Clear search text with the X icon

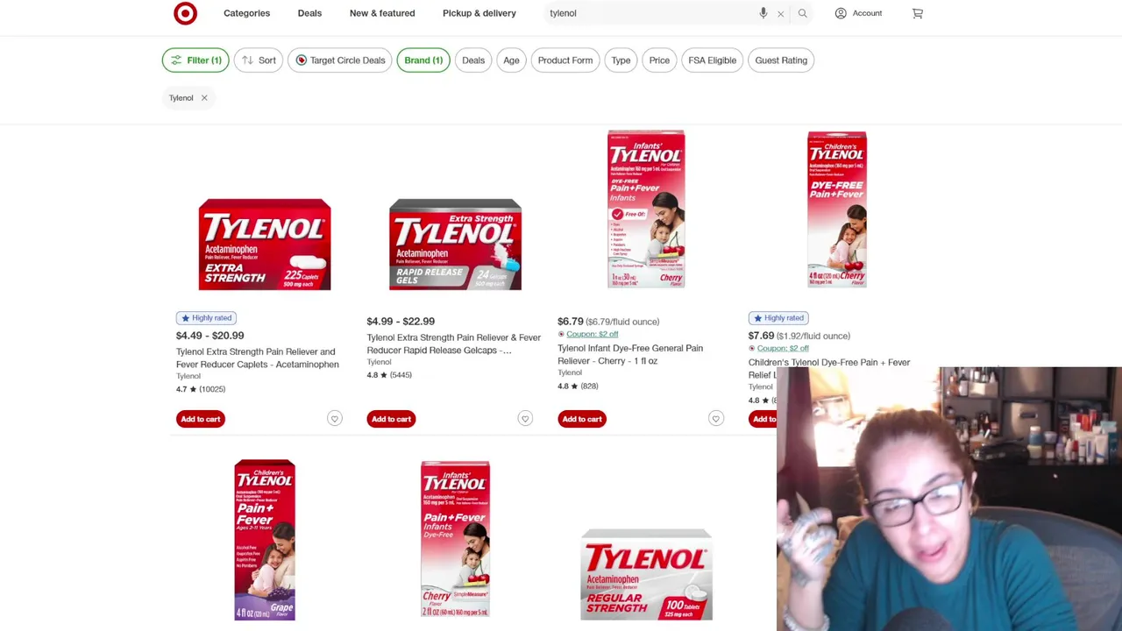(780, 14)
